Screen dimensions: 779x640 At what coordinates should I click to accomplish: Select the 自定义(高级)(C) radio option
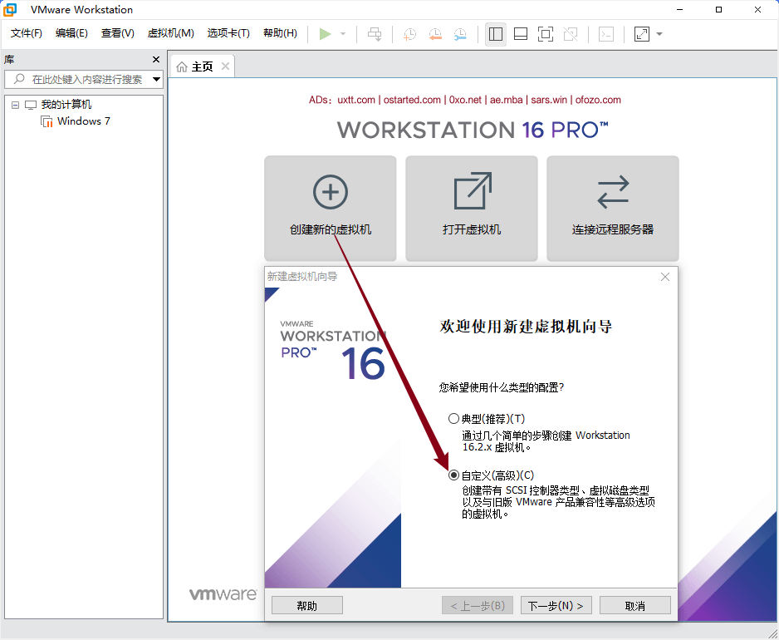click(453, 475)
